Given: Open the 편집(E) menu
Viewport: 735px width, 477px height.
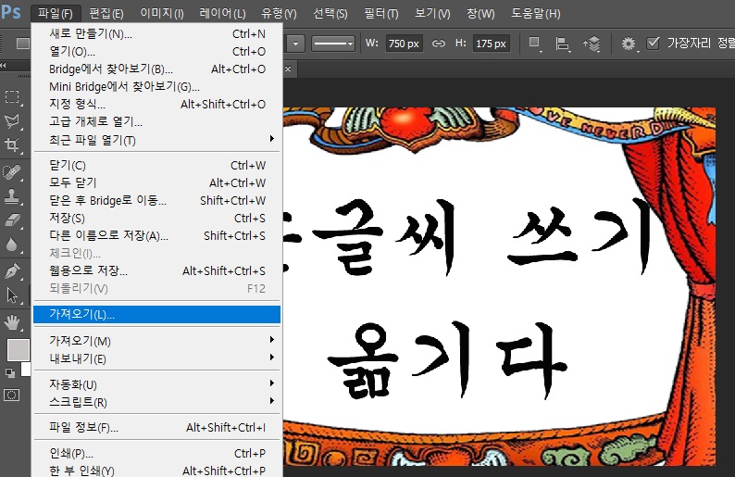Looking at the screenshot, I should tap(106, 13).
